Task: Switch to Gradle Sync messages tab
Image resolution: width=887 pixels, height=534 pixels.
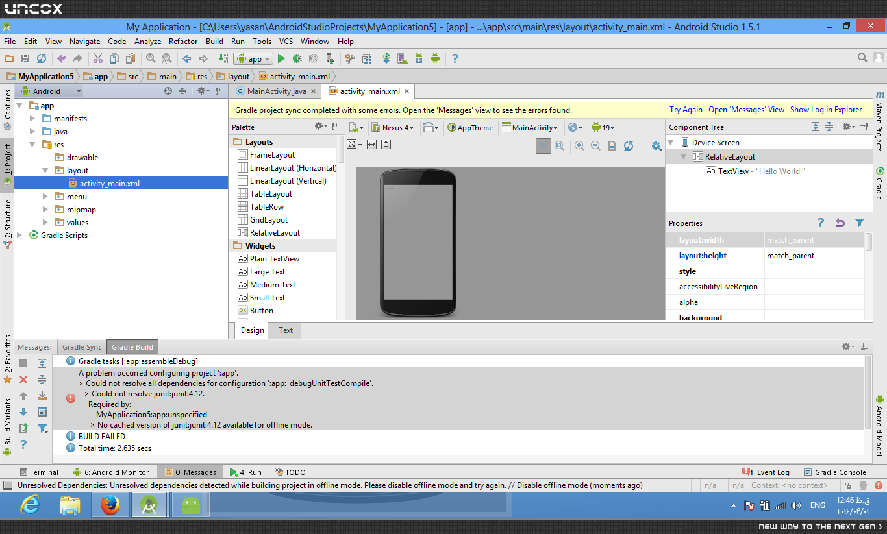Action: [x=82, y=347]
